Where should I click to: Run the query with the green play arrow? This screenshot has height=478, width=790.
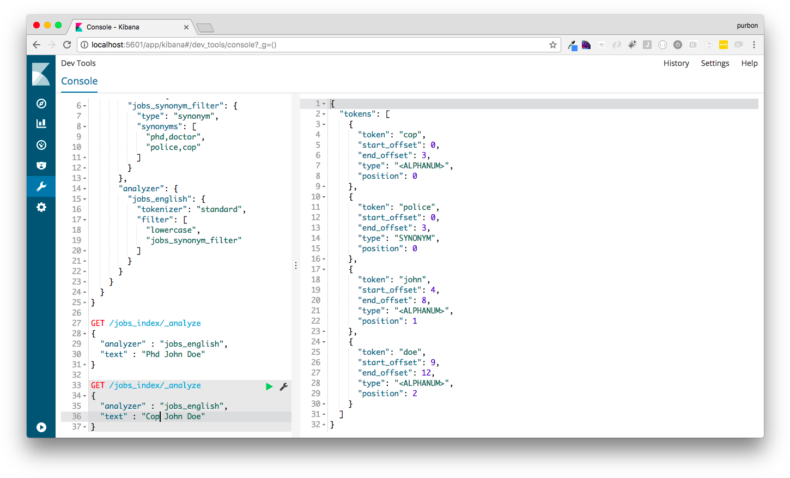[x=269, y=386]
